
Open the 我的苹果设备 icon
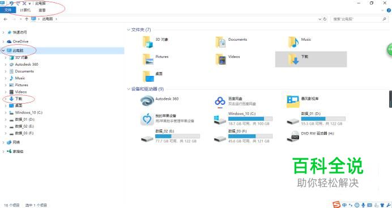[147, 119]
